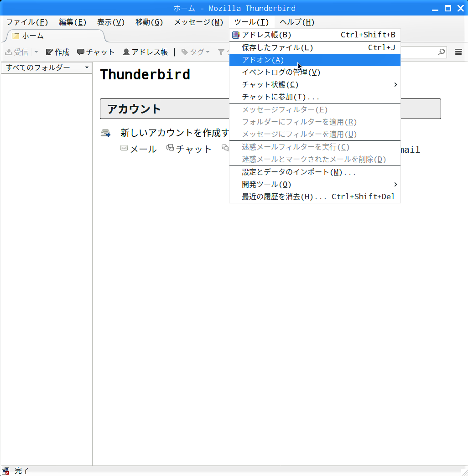The image size is (468, 476).
Task: Open the 表示(V) menu
Action: [110, 22]
